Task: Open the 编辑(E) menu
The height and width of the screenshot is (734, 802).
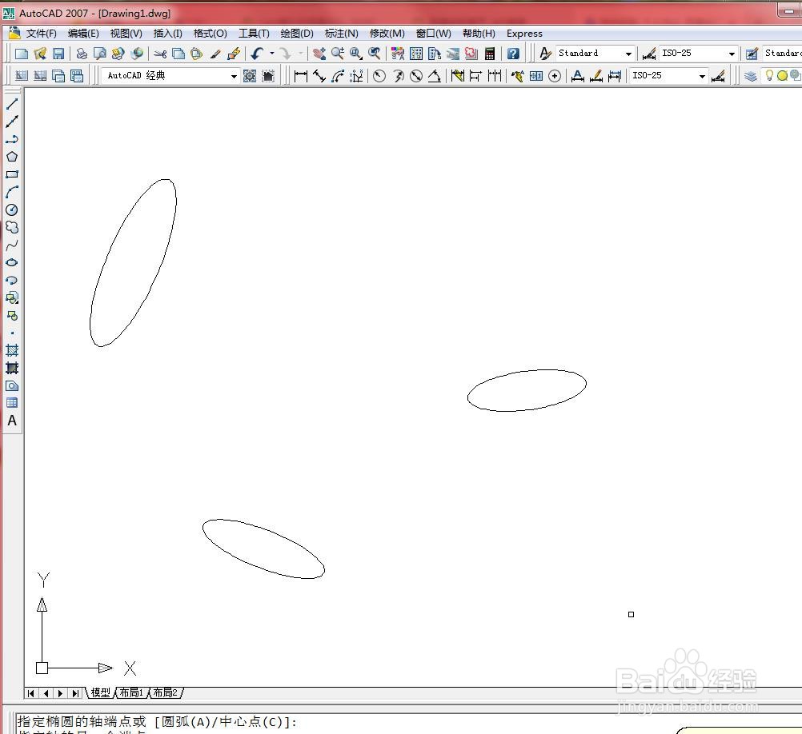Action: 83,34
